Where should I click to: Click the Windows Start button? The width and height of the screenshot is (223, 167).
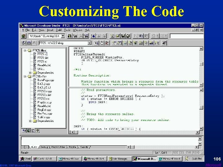(25, 159)
